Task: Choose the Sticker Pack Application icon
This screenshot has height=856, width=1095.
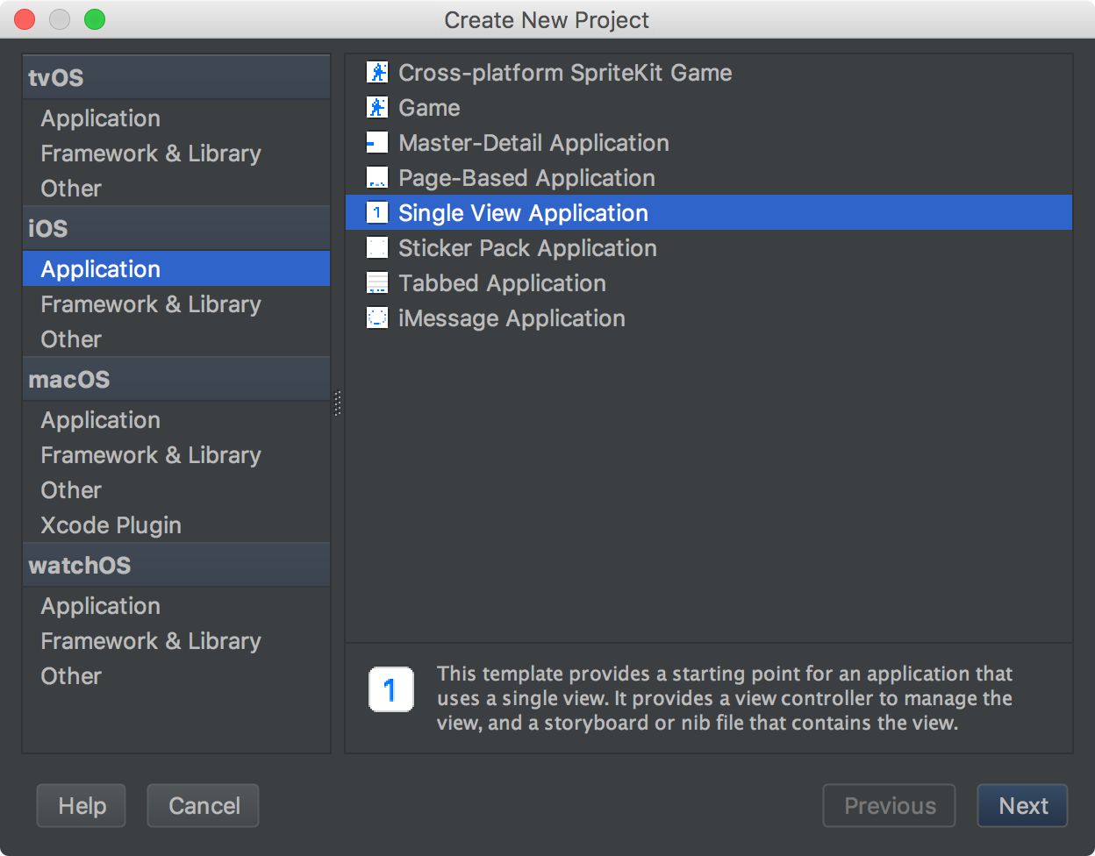Action: pos(377,248)
